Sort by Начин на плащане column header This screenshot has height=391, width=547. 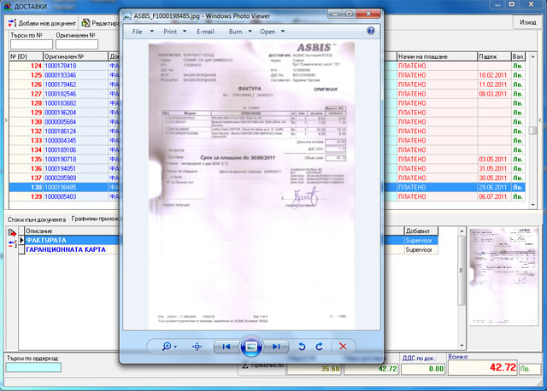(x=437, y=56)
